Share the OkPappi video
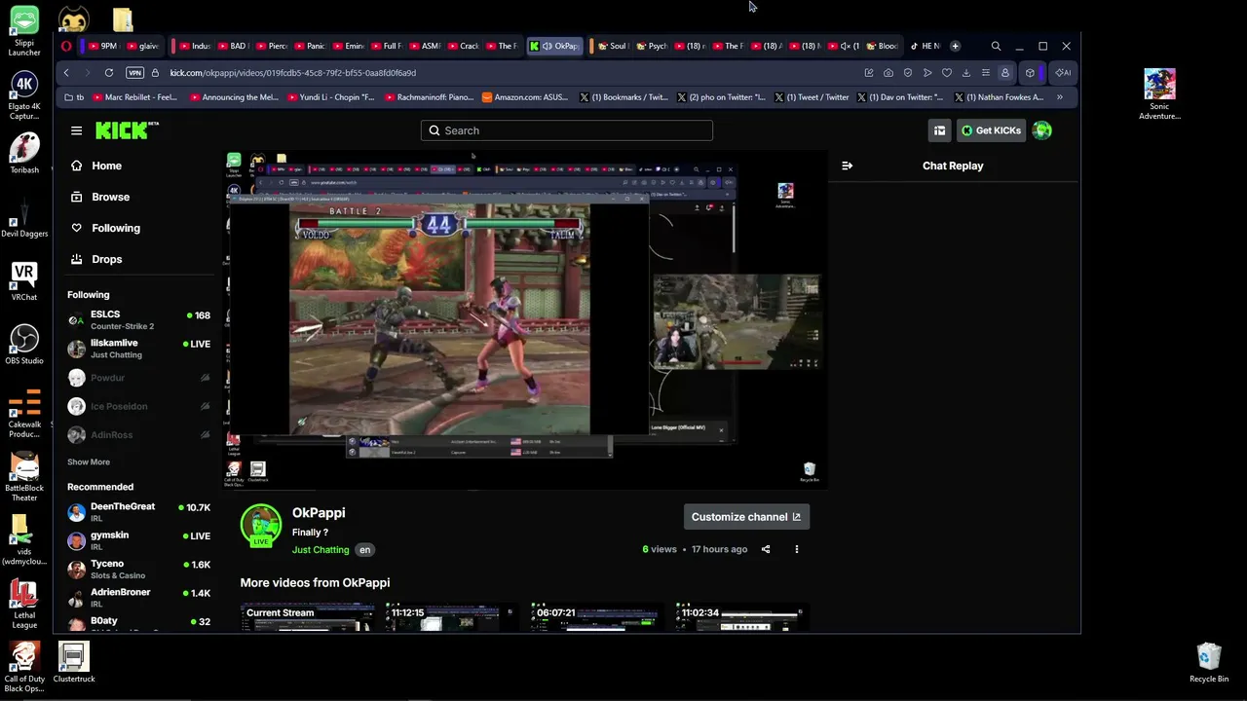Viewport: 1247px width, 701px height. click(x=766, y=549)
